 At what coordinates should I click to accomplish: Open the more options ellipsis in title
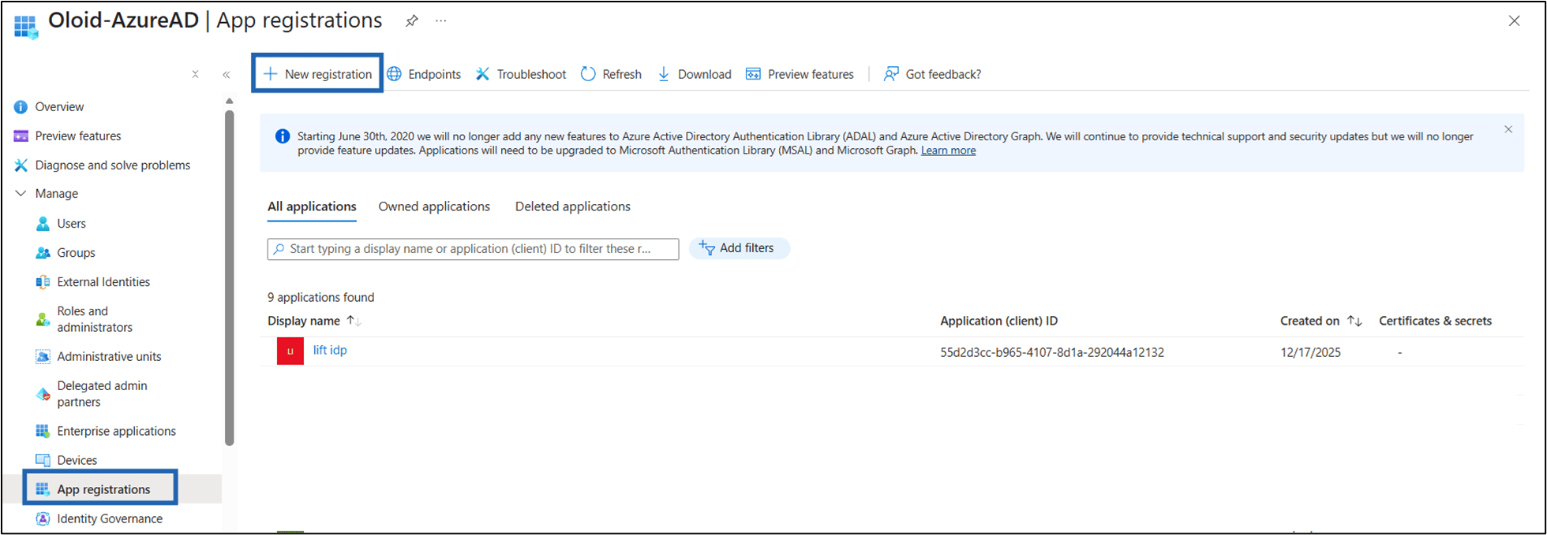(x=441, y=21)
